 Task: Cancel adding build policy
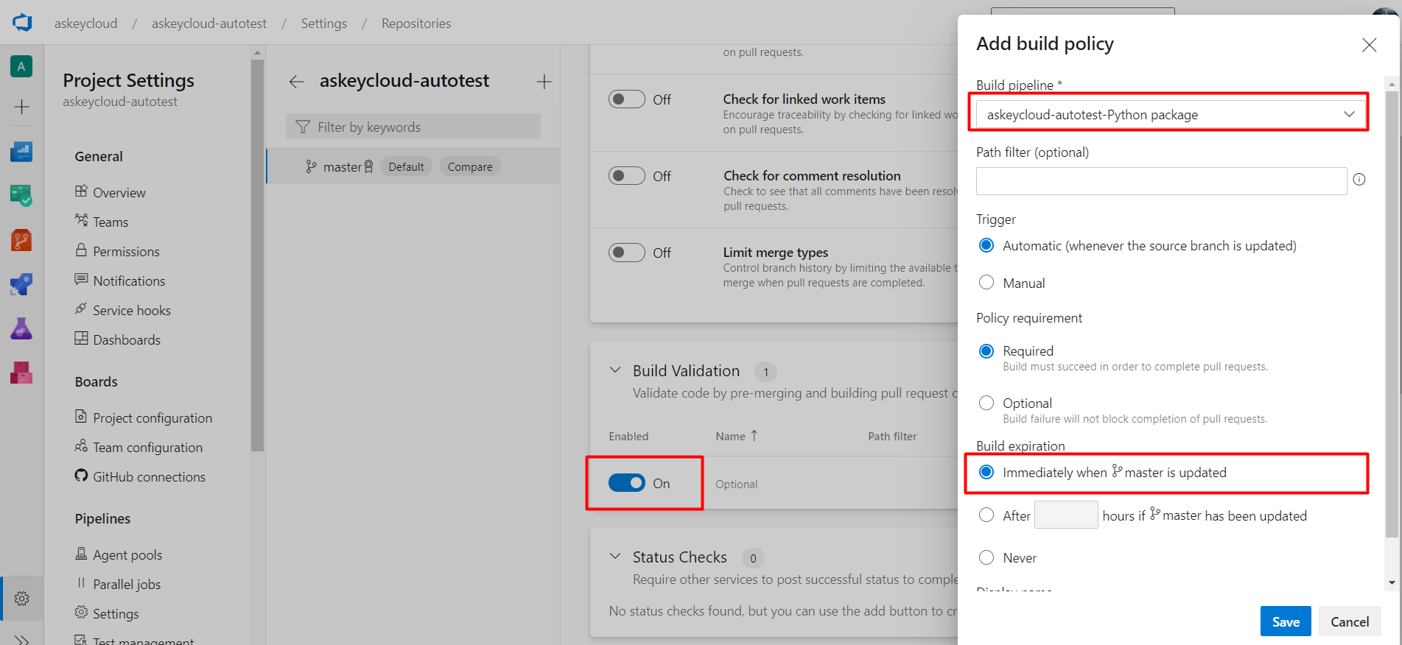[1350, 621]
